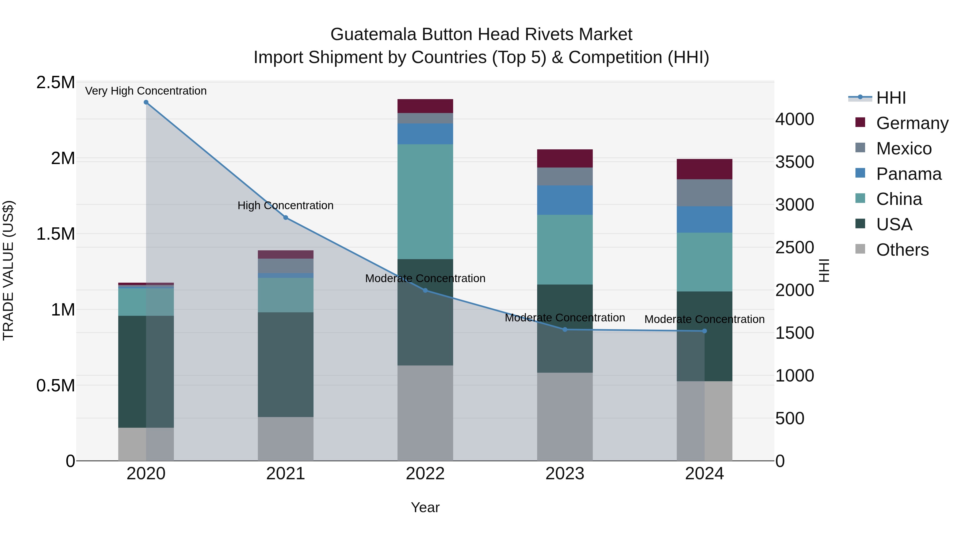Click the '4000' right axis label
The image size is (963, 541).
coord(795,119)
